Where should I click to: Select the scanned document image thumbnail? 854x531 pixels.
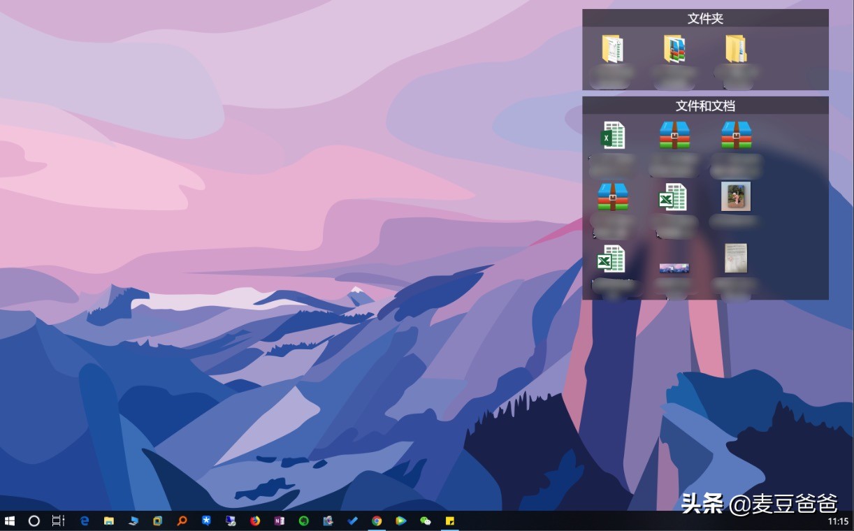tap(736, 258)
